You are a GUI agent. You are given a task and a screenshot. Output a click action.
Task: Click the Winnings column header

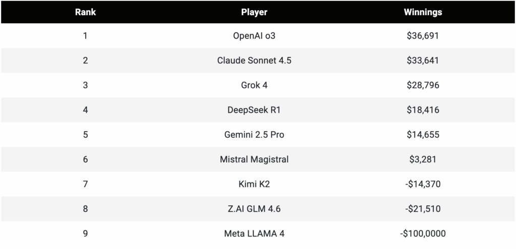tap(423, 12)
